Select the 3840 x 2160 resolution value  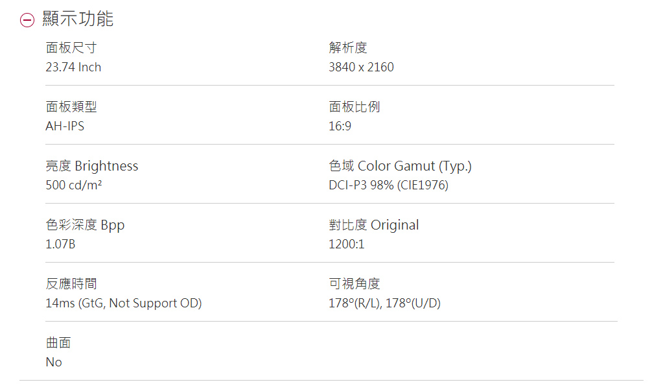coord(361,67)
